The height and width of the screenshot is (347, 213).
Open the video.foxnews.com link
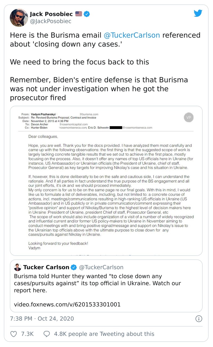coord(67,304)
